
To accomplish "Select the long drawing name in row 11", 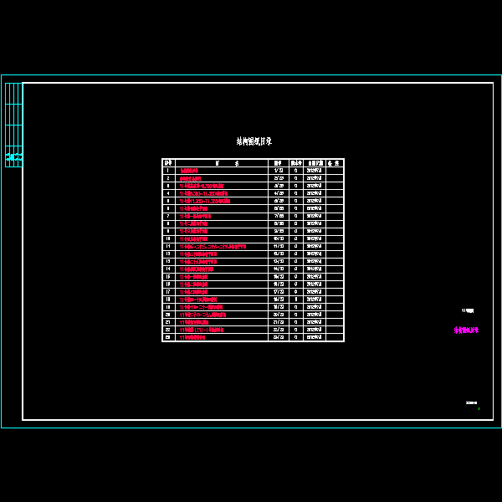I will point(213,247).
